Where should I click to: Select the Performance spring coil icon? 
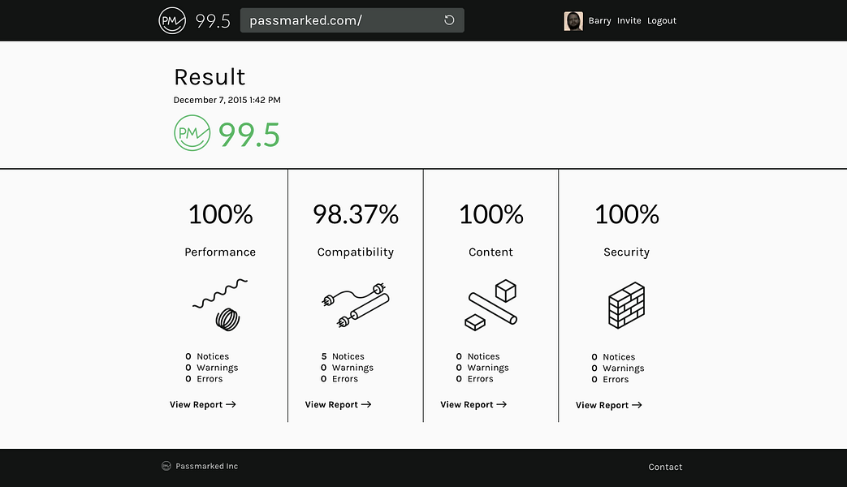[x=220, y=304]
